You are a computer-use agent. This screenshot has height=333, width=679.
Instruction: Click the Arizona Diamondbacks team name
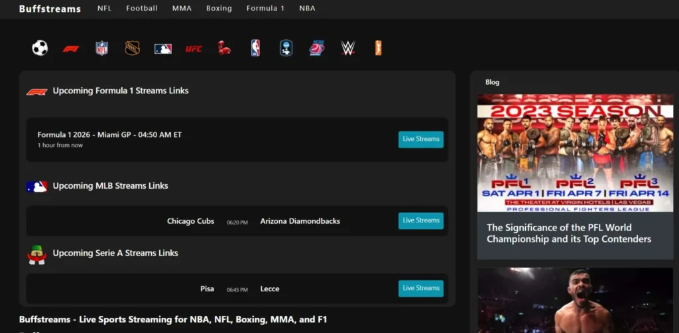300,221
